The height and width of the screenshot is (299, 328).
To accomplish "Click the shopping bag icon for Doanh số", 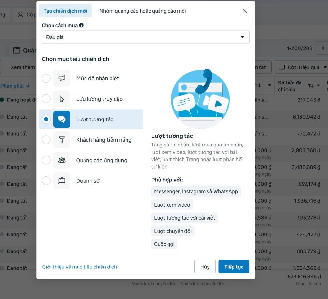I will point(62,181).
